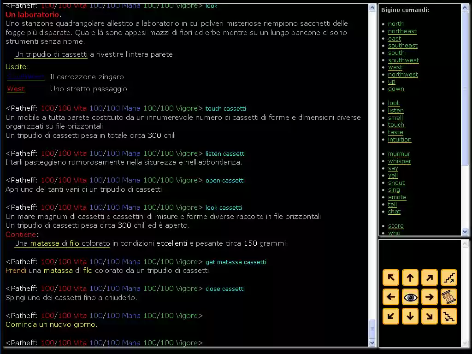Image resolution: width=472 pixels, height=354 pixels.
Task: Open 'Un tripudio di cassetti' link
Action: (51, 54)
